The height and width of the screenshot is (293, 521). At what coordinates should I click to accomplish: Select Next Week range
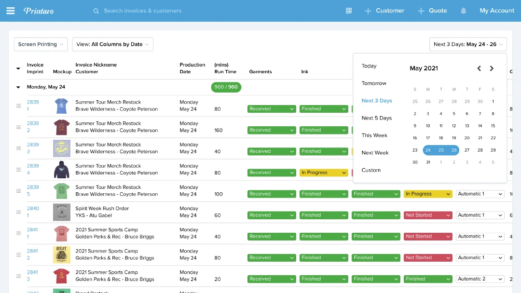click(x=375, y=153)
